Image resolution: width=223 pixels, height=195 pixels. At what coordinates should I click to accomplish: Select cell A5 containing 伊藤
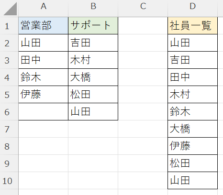click(43, 95)
